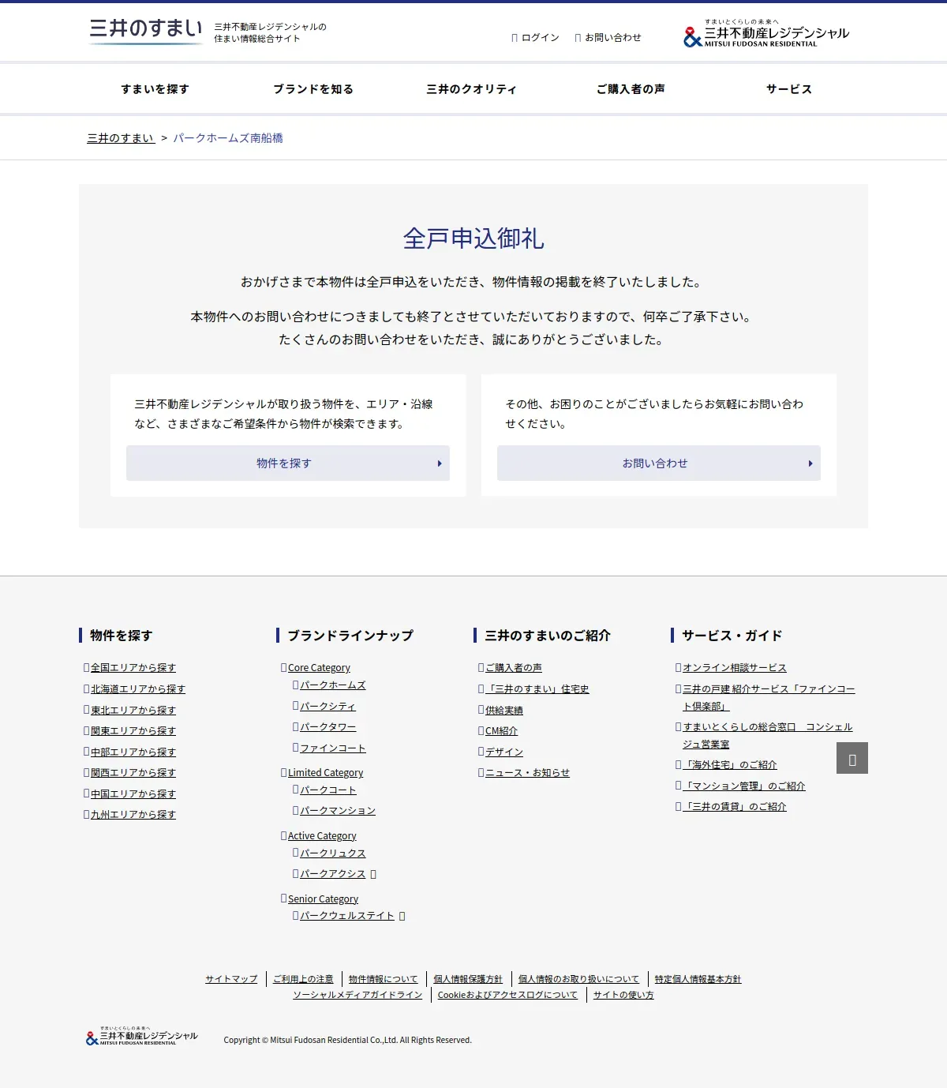Click the external-link icon beside パークウェルステイト
The image size is (947, 1088).
pos(402,916)
